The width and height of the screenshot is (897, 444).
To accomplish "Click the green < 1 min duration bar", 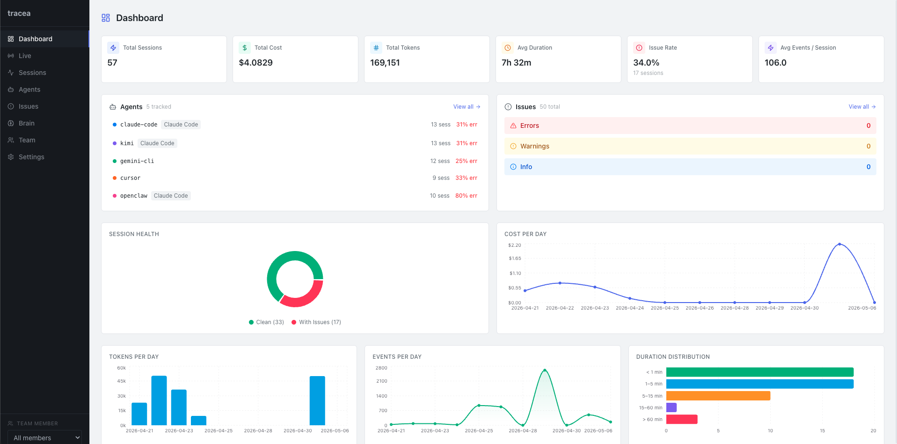I will [x=760, y=372].
